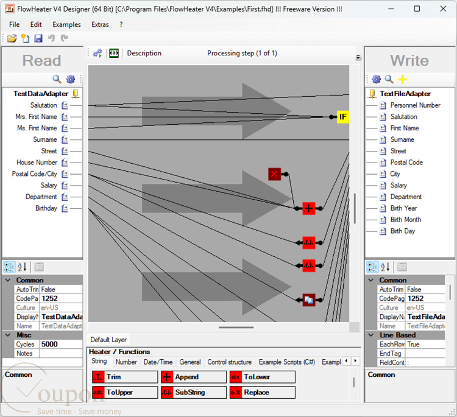Run the definition with the gear-play icon
Image resolution: width=457 pixels, height=417 pixels.
[x=97, y=54]
